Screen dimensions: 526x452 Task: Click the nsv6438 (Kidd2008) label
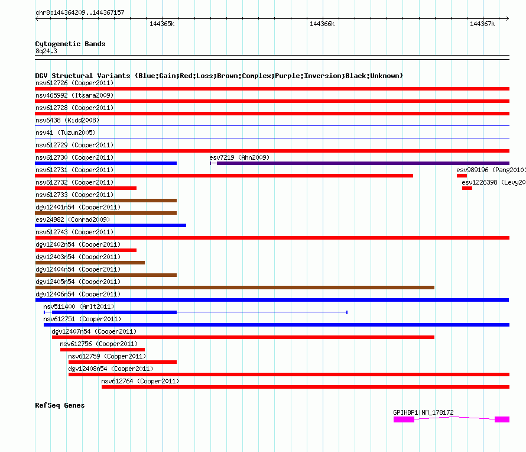[x=67, y=120]
